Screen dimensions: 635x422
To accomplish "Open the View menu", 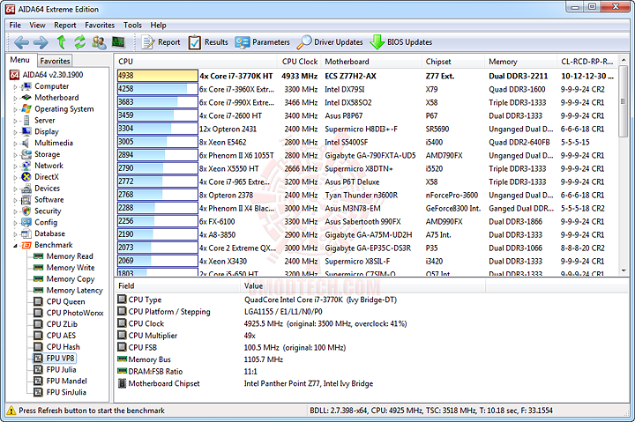I will [37, 25].
